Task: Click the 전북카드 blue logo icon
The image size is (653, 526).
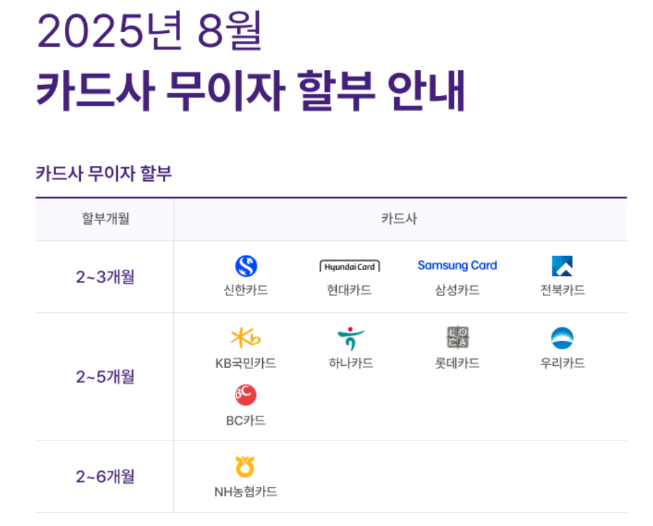Action: tap(562, 266)
